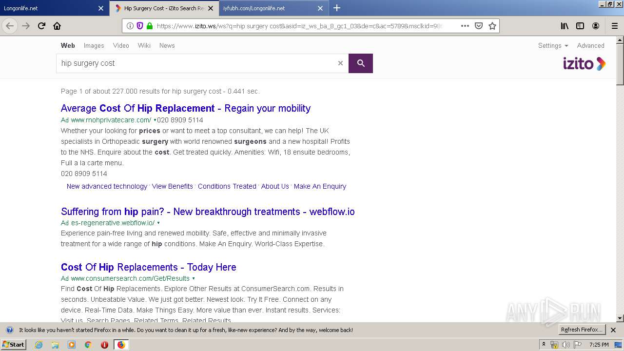
Task: Dismiss the Firefox refresh notification bar
Action: (x=613, y=330)
